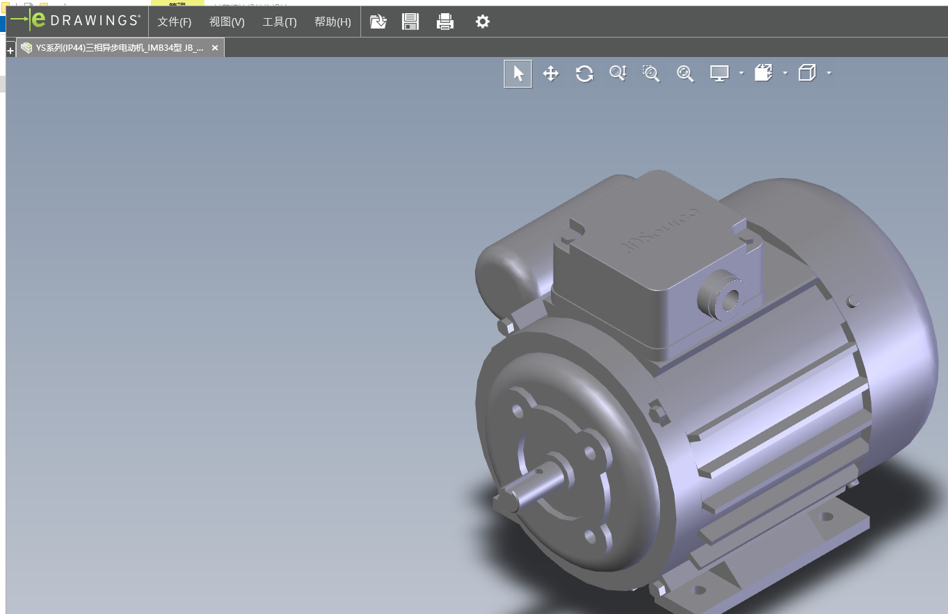Click the wireframe cube perspective icon
Image resolution: width=948 pixels, height=614 pixels.
[808, 73]
